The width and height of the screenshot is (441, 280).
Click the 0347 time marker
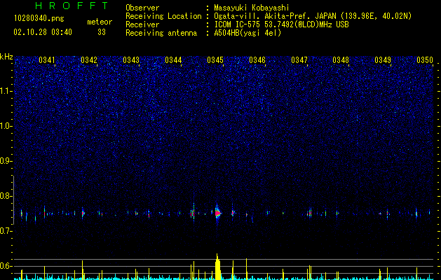click(x=299, y=60)
